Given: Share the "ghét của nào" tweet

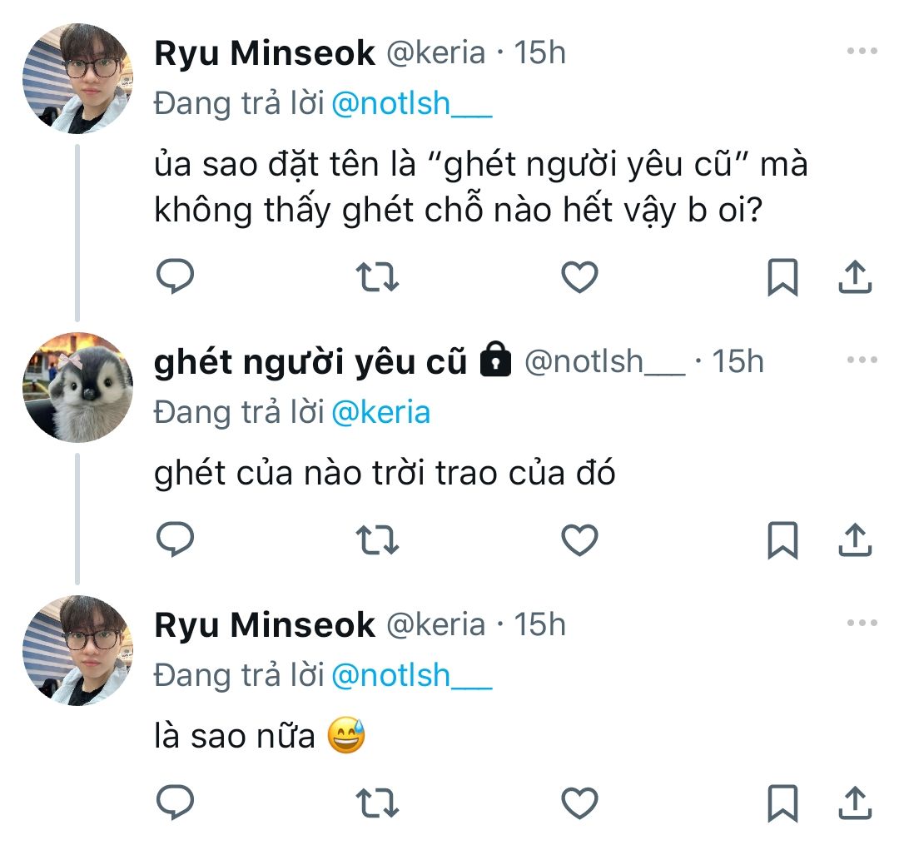Looking at the screenshot, I should pos(854,540).
